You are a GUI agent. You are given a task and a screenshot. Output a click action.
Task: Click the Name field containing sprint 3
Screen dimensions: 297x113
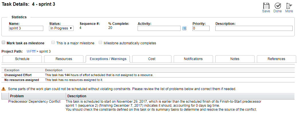(x=26, y=28)
